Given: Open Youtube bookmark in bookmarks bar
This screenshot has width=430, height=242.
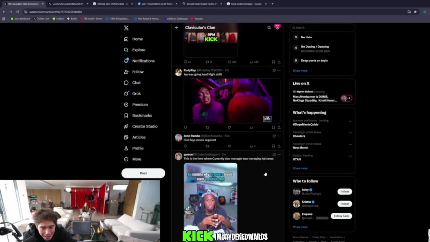Looking at the screenshot, I should (x=197, y=19).
